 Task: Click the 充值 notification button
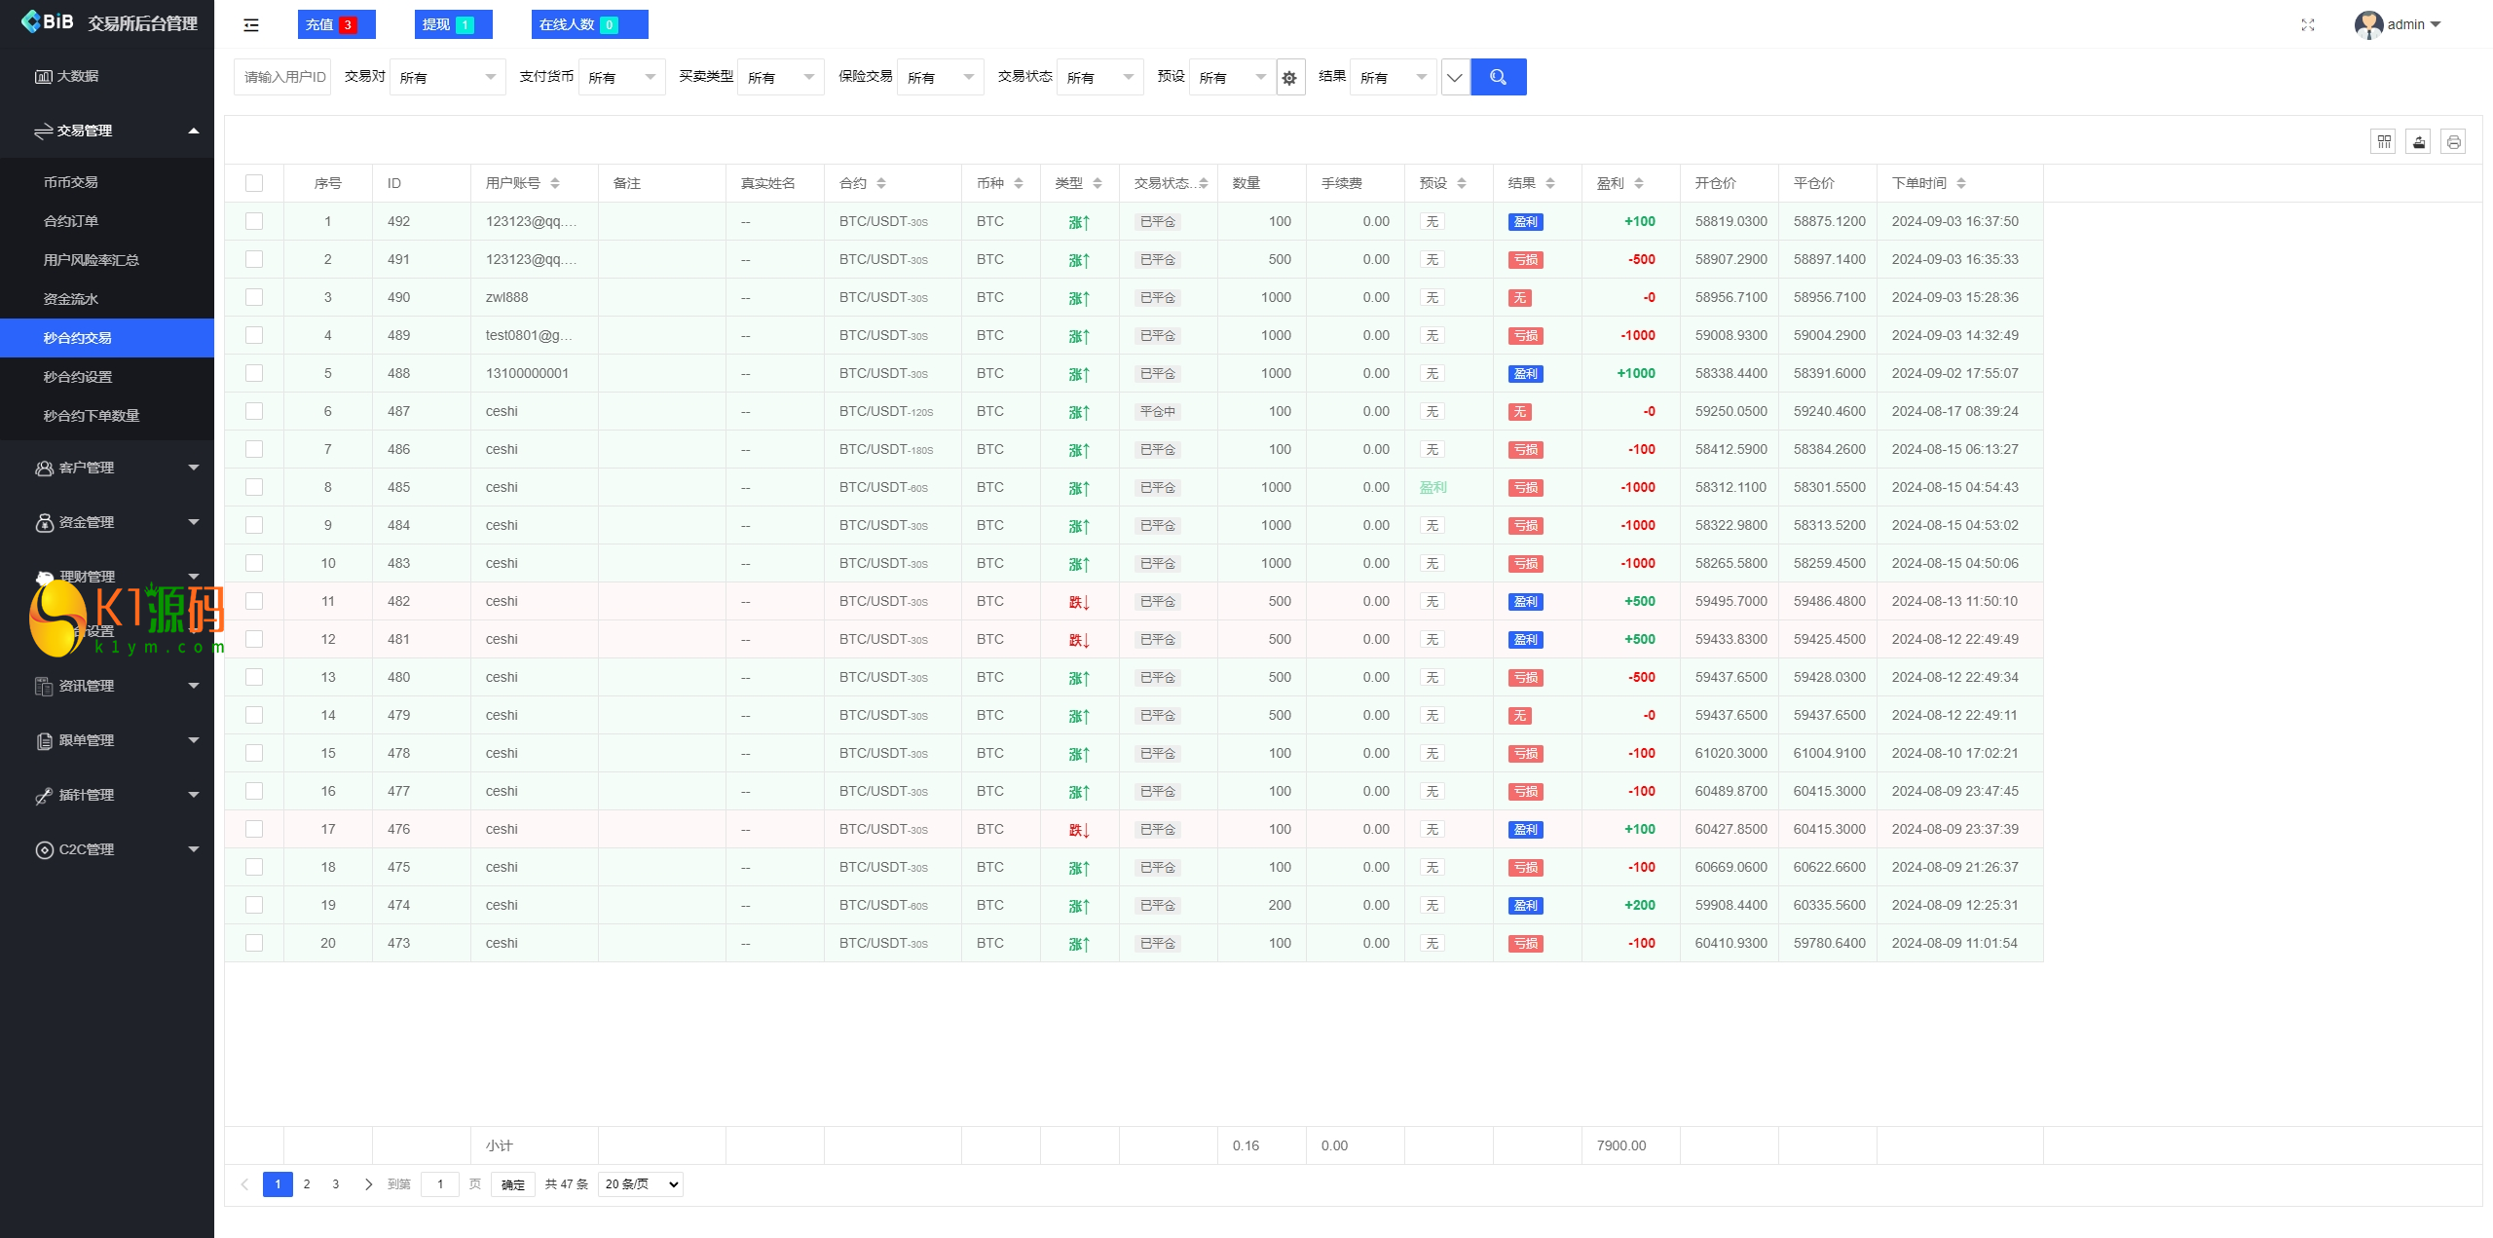336,24
